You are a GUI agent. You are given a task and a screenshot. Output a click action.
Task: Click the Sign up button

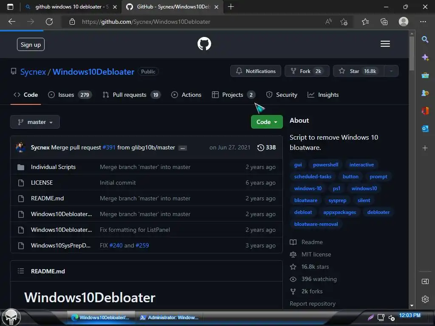tap(31, 44)
